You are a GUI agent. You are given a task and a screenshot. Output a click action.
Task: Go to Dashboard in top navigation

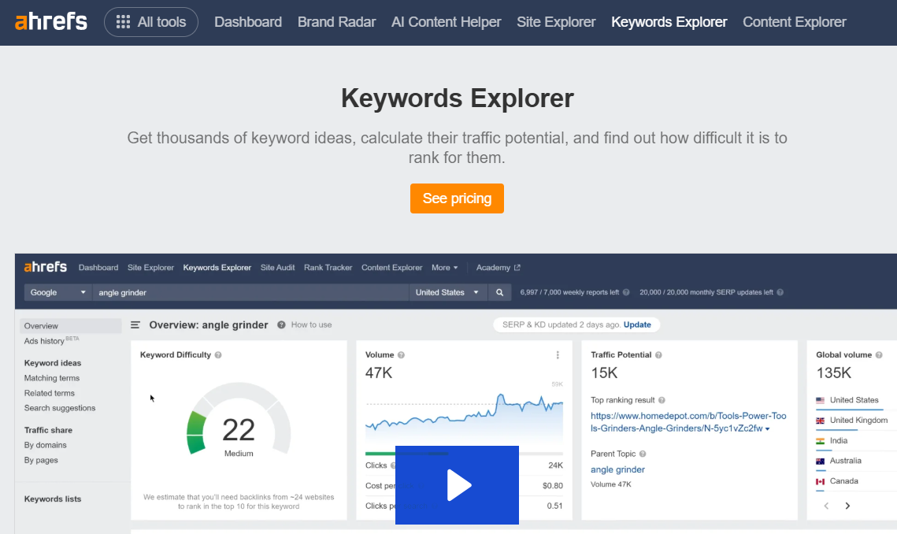click(x=248, y=22)
